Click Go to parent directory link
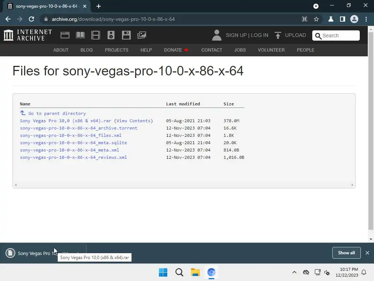 coord(57,113)
